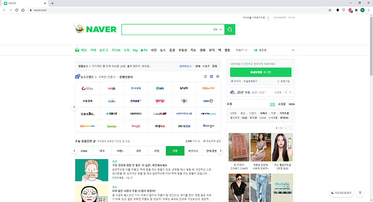Open the Newsen press logo
Image resolution: width=373 pixels, height=202 pixels.
[x=87, y=126]
